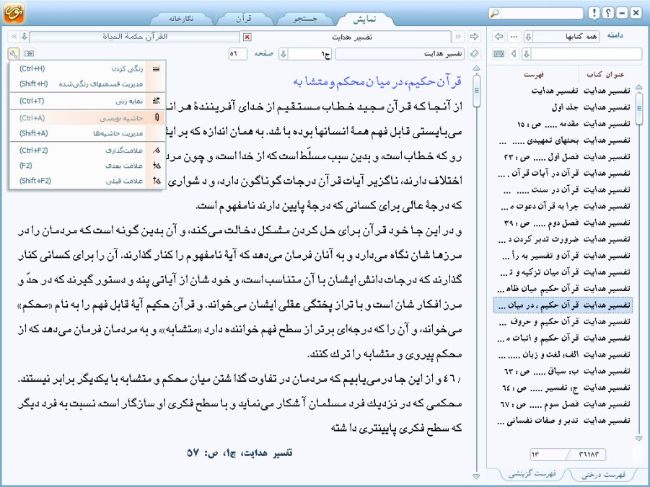Click the right arrow navigation button
Screen dimensions: 650x487
474,37
